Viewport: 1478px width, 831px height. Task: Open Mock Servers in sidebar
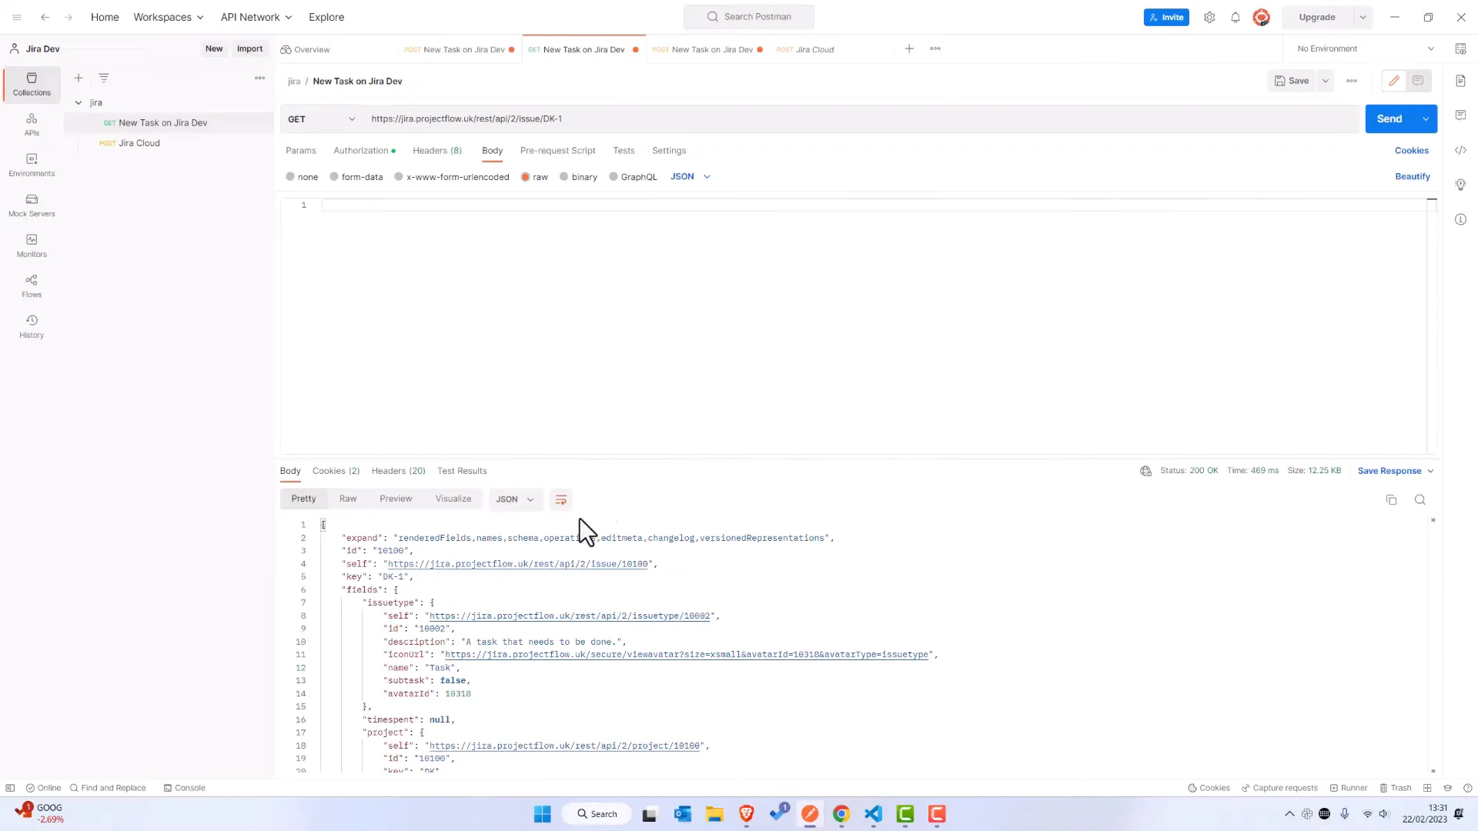[32, 205]
